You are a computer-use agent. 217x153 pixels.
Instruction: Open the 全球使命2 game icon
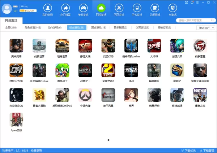[108, 70]
